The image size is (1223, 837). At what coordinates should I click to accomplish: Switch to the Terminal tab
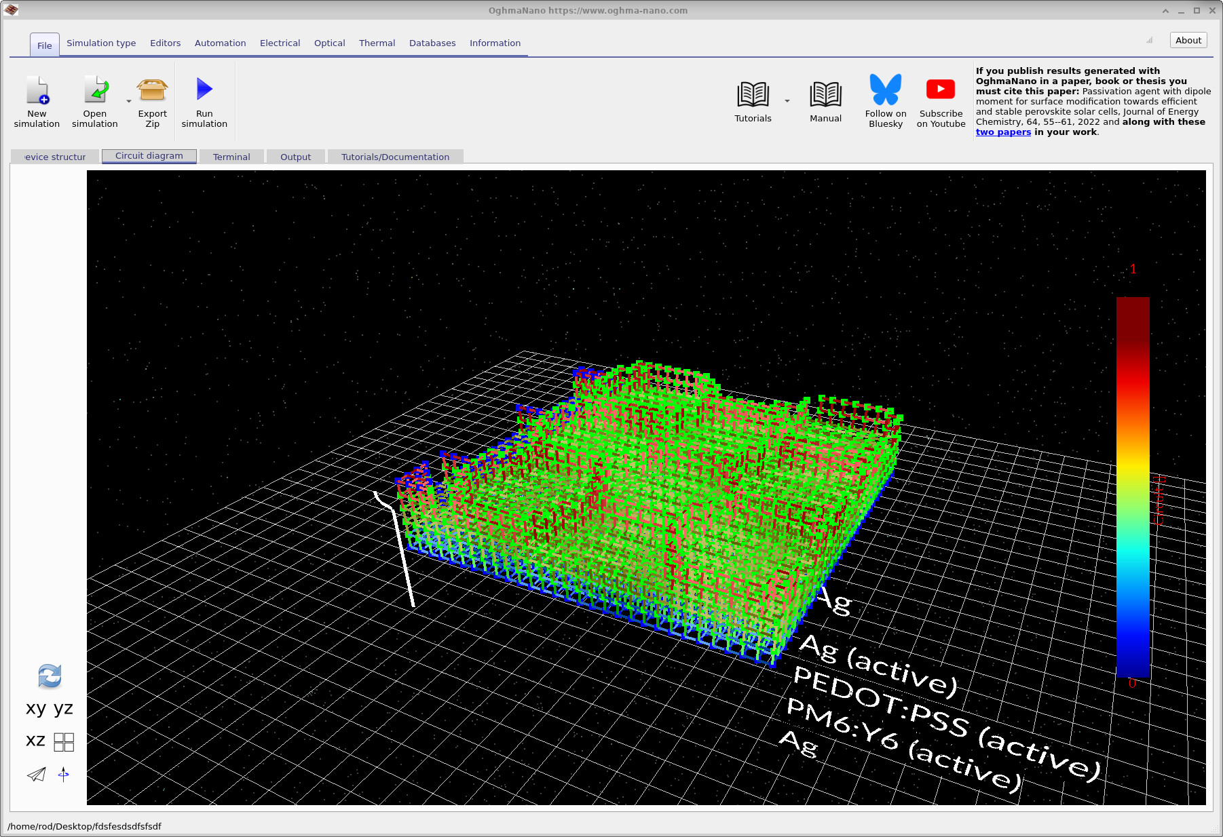[231, 157]
